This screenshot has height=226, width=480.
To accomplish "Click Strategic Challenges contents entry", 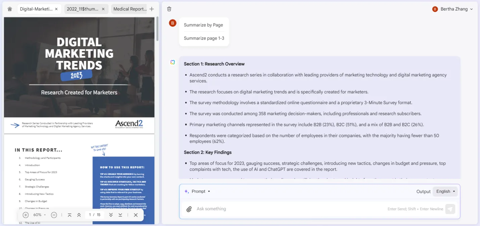I will click(x=37, y=187).
